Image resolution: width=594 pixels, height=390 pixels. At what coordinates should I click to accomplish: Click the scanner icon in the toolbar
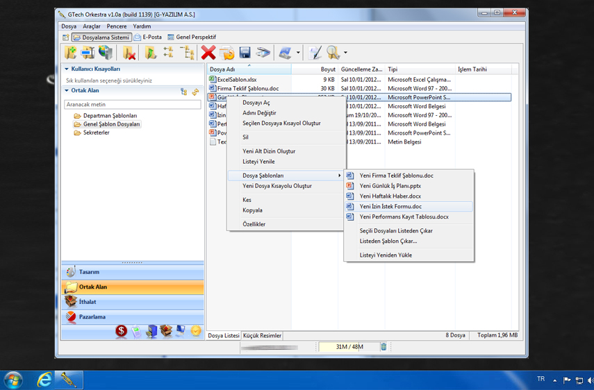[263, 52]
